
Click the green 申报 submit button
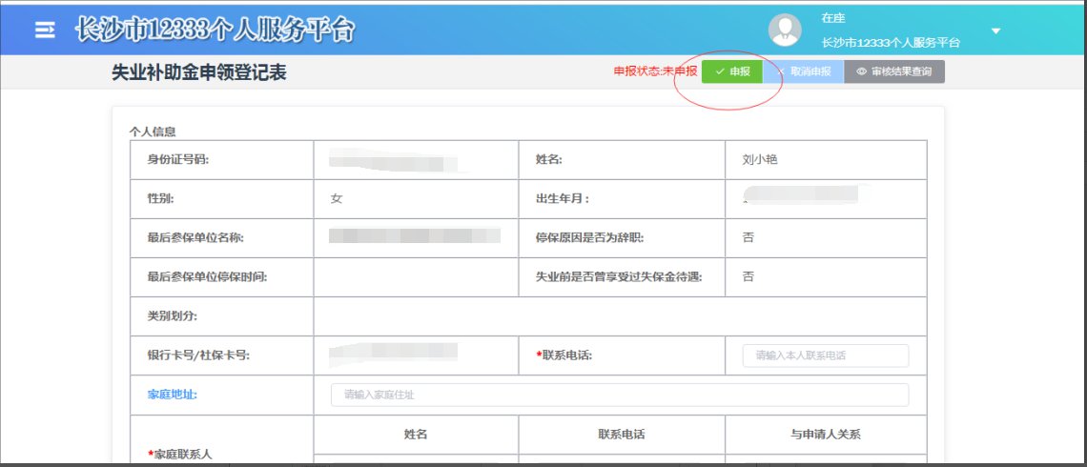click(x=731, y=71)
